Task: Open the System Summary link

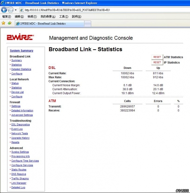Action: (x=22, y=51)
